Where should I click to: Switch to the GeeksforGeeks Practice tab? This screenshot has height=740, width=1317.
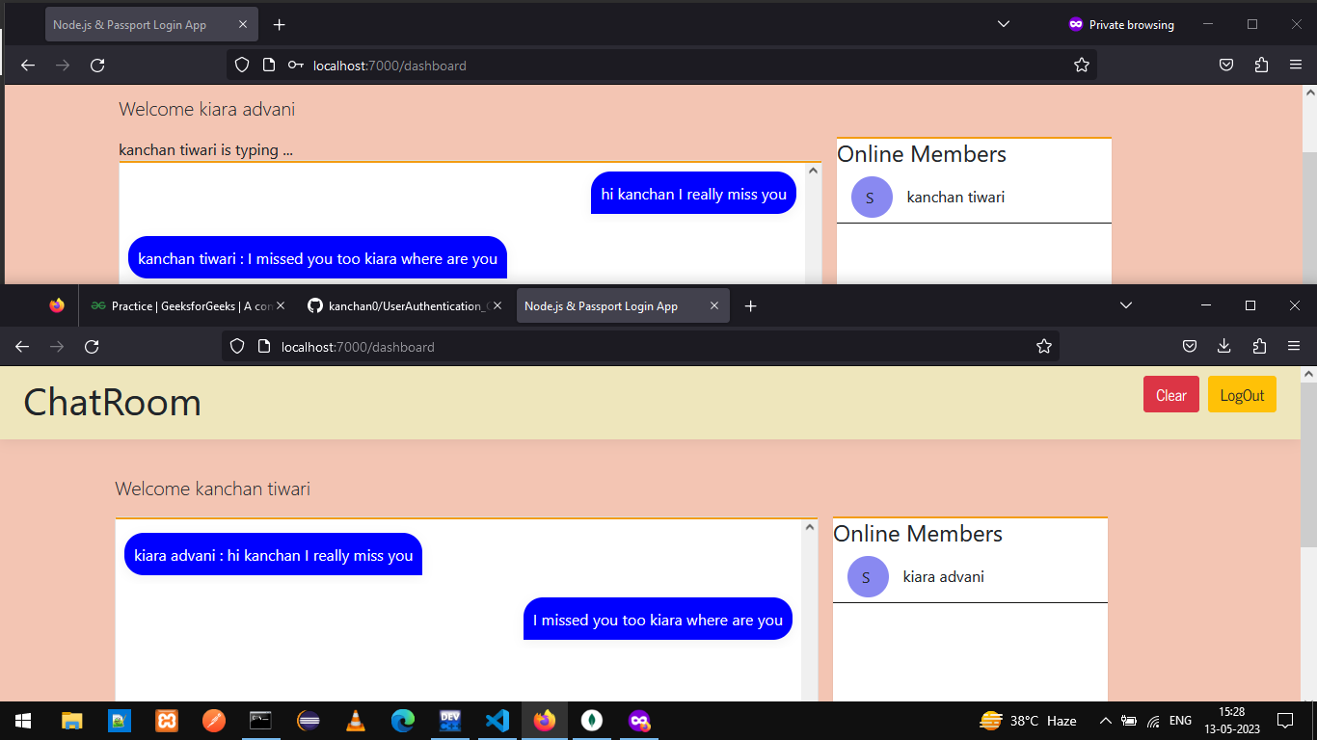(186, 305)
